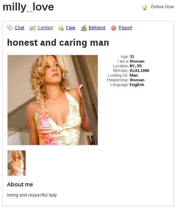Click the About me heading
The height and width of the screenshot is (212, 180).
(x=20, y=185)
